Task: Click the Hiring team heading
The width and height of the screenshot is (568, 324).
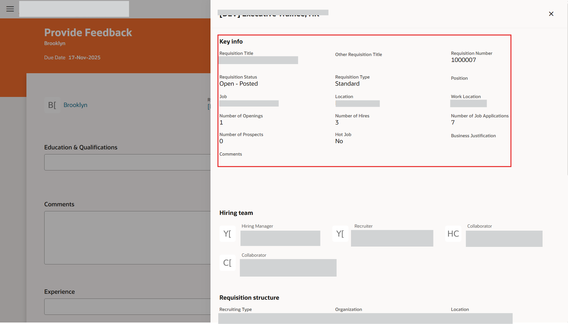Action: pos(236,213)
